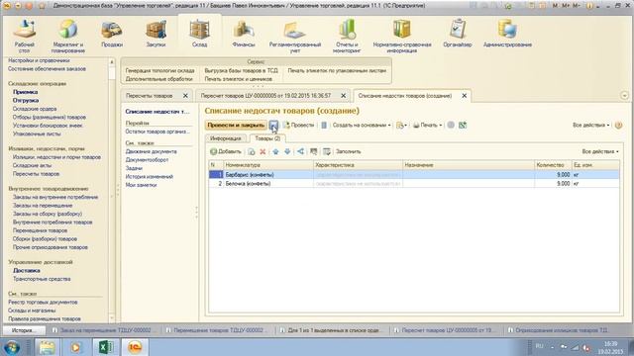634x356 pixels.
Task: Open Выгрузка базы товаров в ТСД
Action: (x=241, y=70)
